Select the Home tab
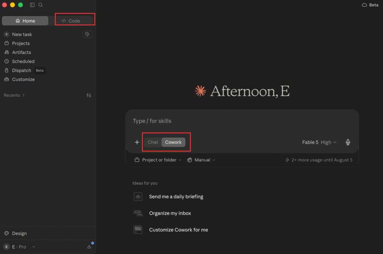 [25, 21]
